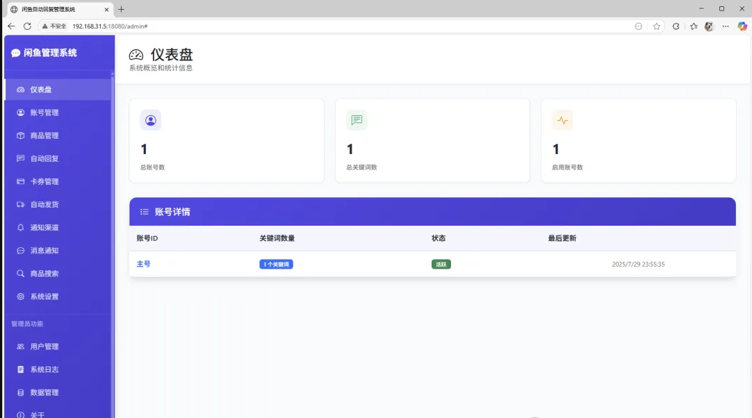Select the 商品管理 sidebar icon
Screen dimensions: 752x418
pos(19,135)
